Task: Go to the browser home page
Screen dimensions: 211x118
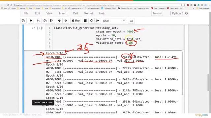Action: click(11, 5)
